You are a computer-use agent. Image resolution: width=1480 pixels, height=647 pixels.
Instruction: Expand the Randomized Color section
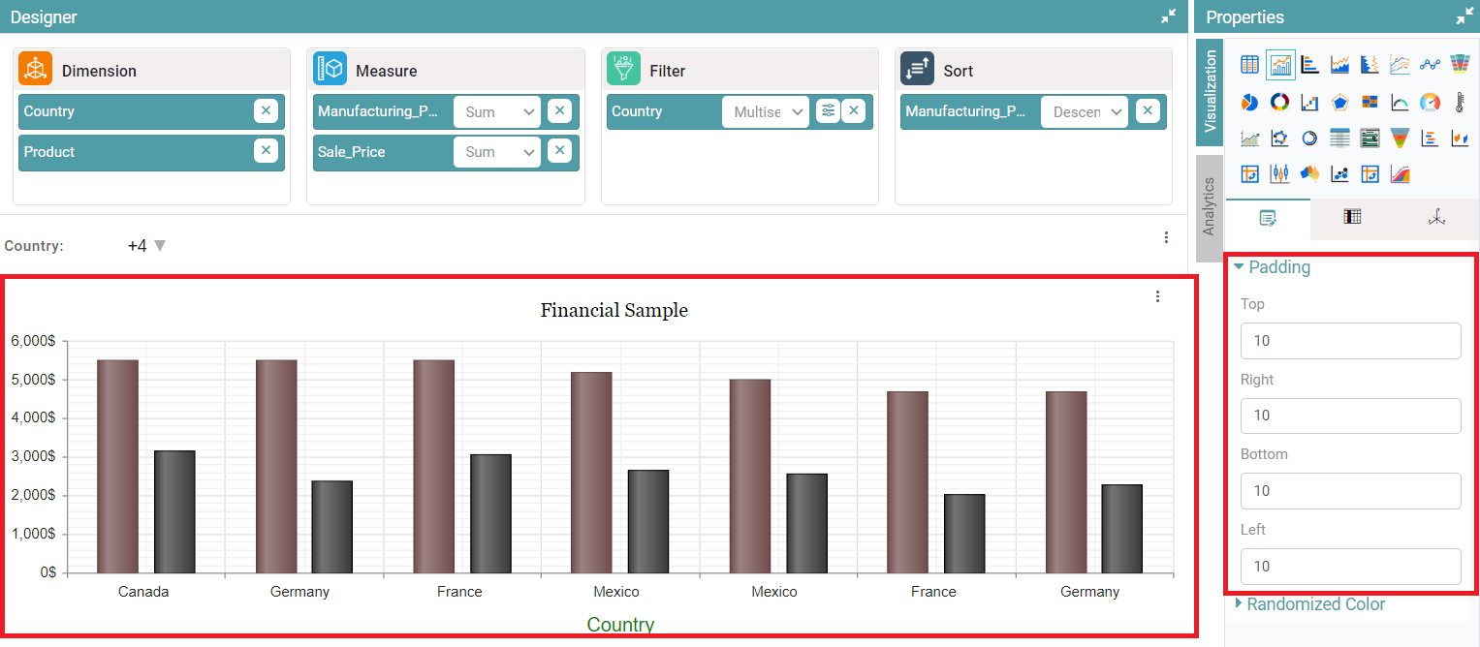(1308, 604)
